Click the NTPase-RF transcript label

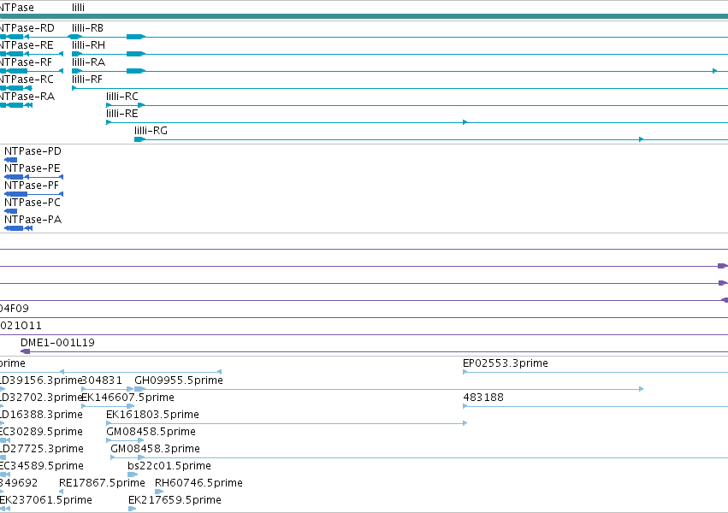point(26,62)
